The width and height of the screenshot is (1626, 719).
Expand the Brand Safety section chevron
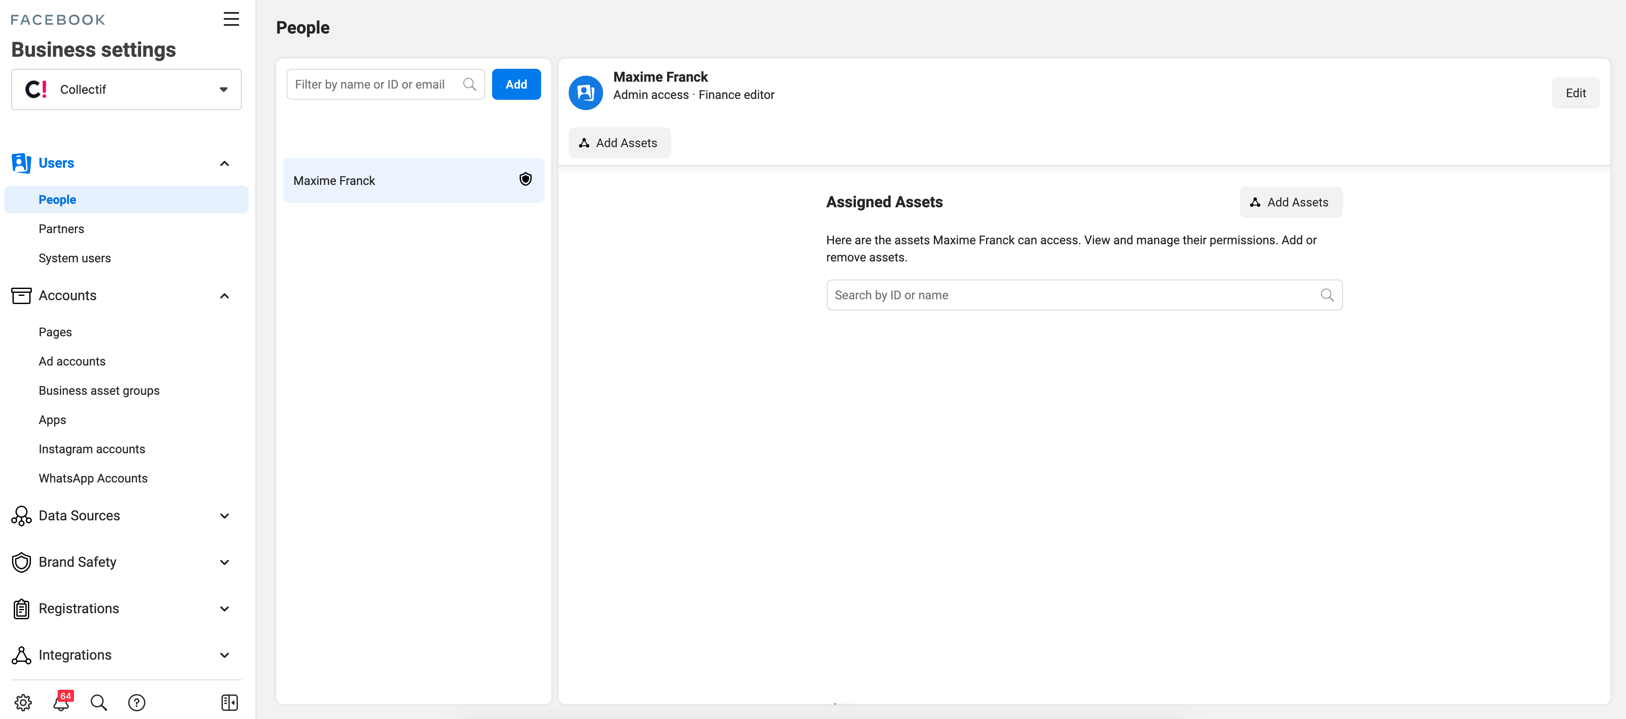point(224,562)
